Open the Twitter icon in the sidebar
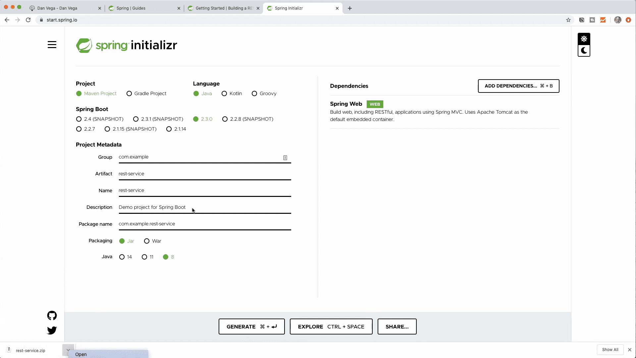The width and height of the screenshot is (636, 358). tap(52, 330)
